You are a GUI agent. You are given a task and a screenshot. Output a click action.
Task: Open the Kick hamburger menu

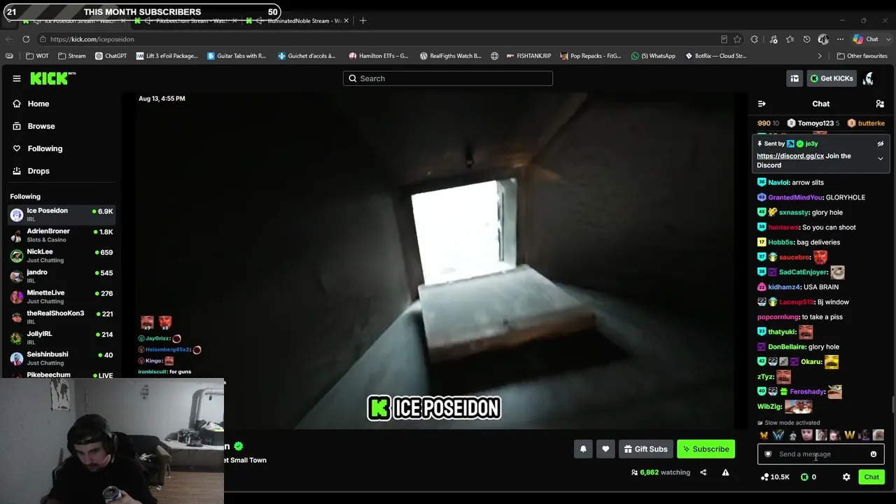(17, 78)
